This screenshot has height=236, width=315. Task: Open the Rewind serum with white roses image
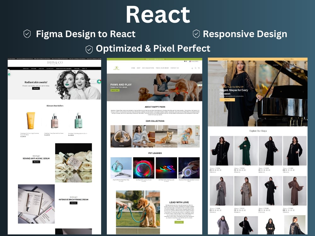point(73,163)
